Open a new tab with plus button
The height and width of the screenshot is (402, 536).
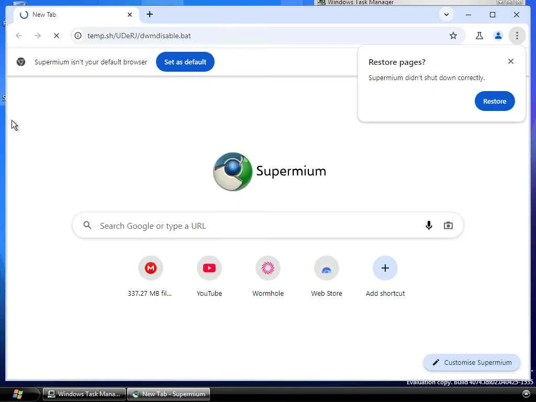pos(149,14)
